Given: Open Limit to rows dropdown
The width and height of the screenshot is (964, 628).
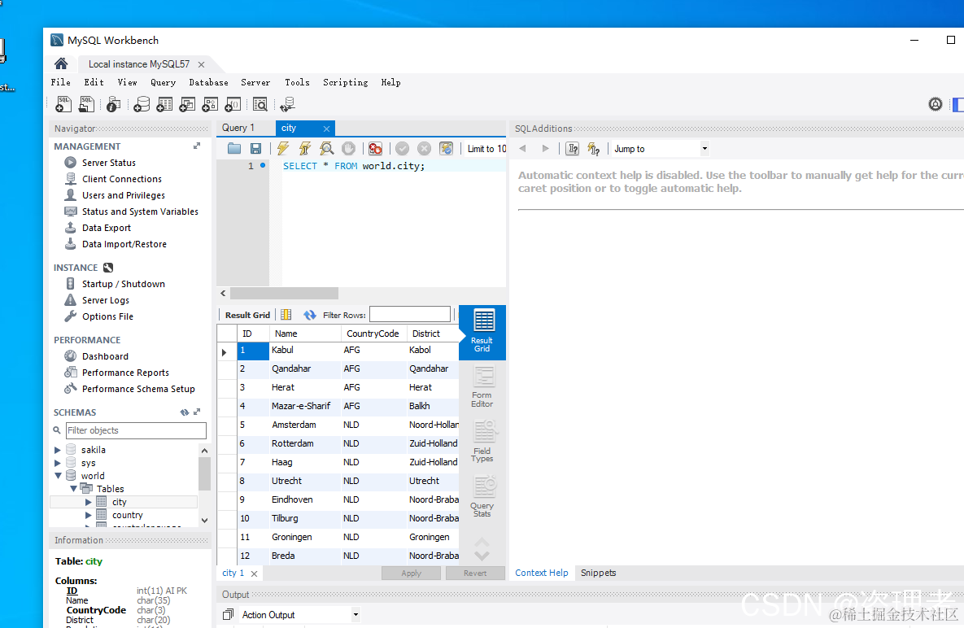Looking at the screenshot, I should 486,149.
